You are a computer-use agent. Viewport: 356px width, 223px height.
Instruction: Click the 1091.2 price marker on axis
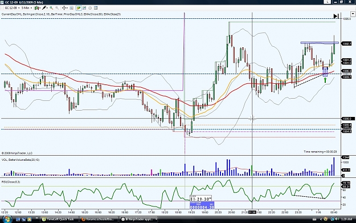[x=347, y=60]
